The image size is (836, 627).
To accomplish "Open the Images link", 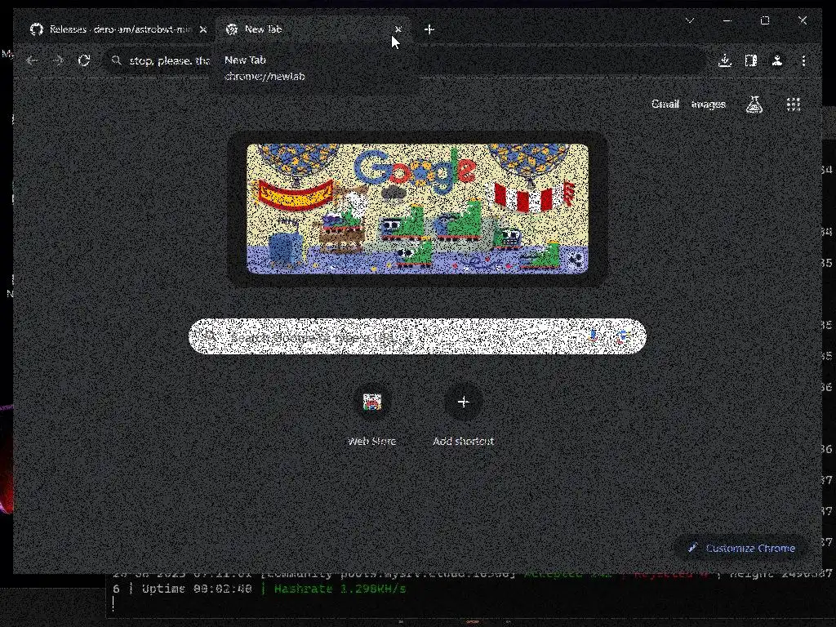I will tap(708, 104).
